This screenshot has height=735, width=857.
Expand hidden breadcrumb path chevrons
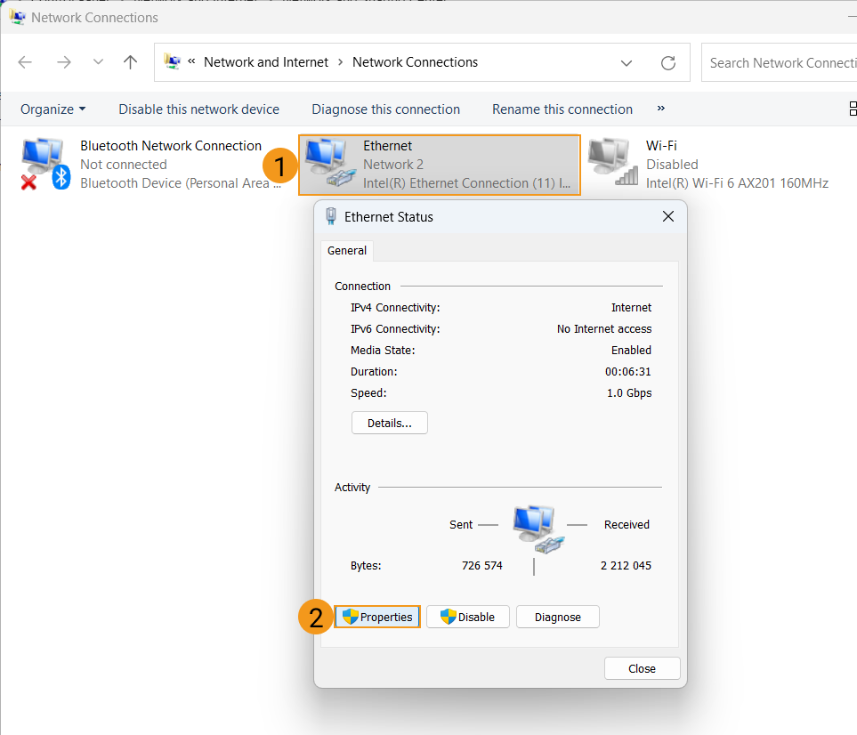191,61
